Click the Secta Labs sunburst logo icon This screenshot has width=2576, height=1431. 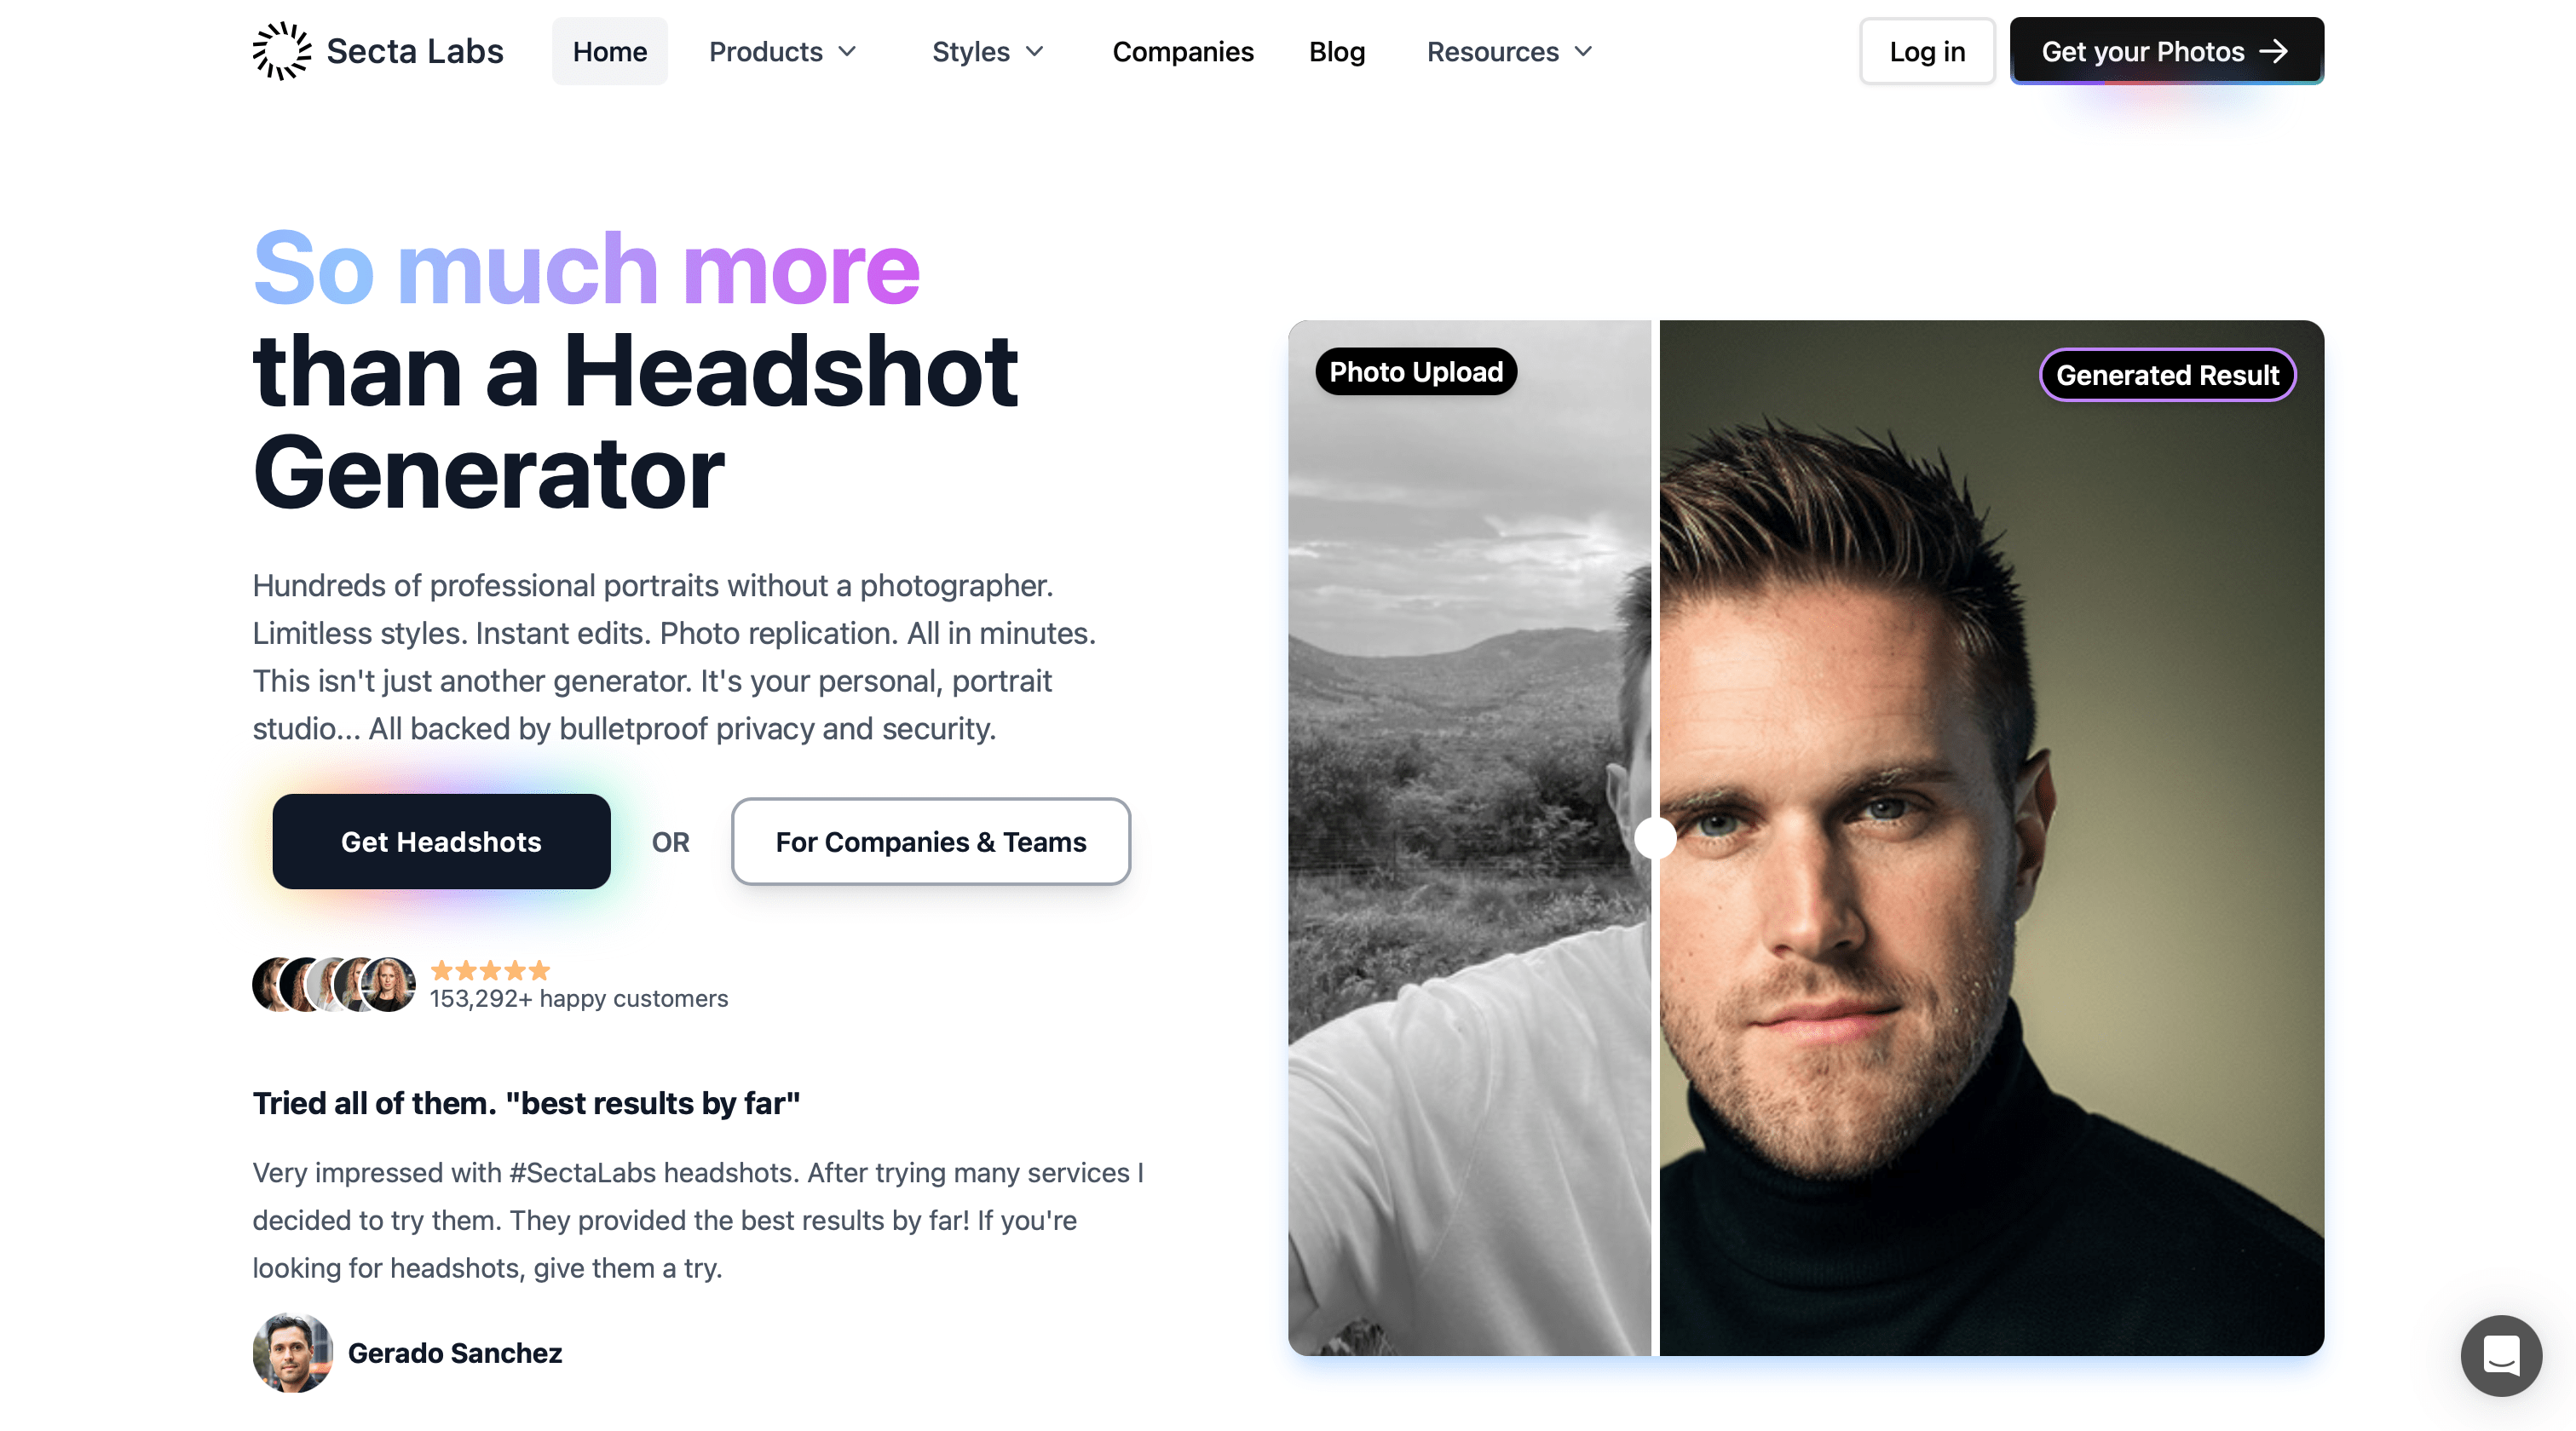[x=281, y=51]
